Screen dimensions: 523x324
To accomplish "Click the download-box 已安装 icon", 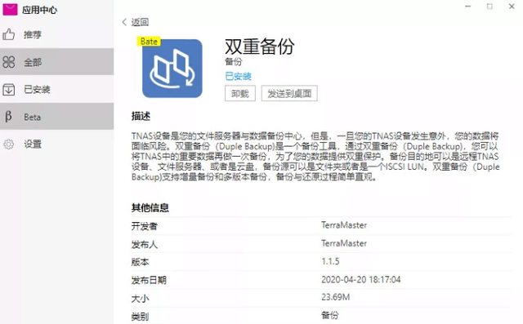I will 9,89.
